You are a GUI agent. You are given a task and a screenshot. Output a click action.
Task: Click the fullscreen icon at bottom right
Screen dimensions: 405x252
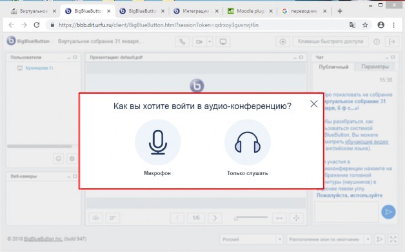(x=393, y=239)
